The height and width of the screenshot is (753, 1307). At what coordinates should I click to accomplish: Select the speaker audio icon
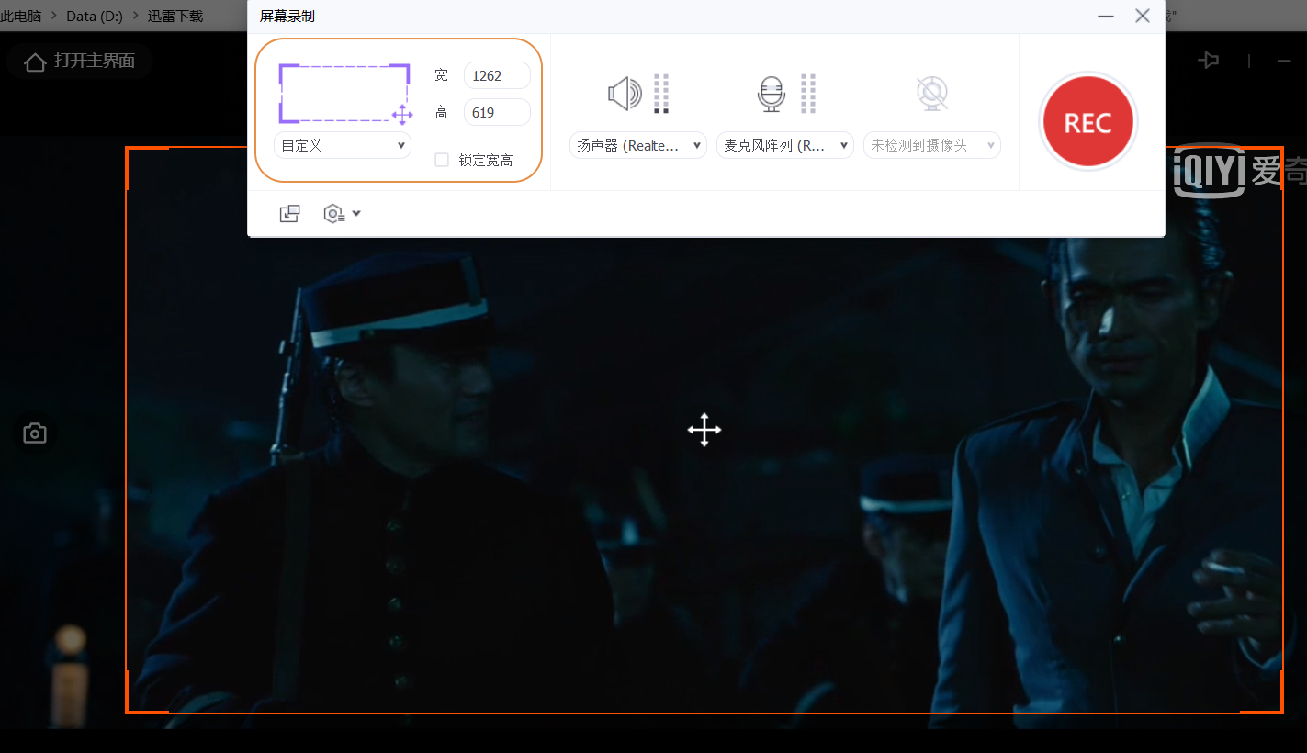pyautogui.click(x=625, y=92)
